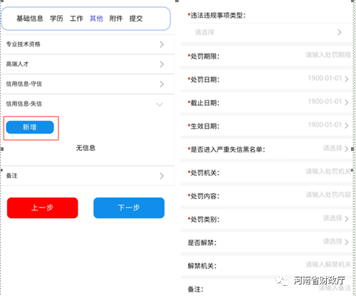Open the 学历 tab

point(56,19)
